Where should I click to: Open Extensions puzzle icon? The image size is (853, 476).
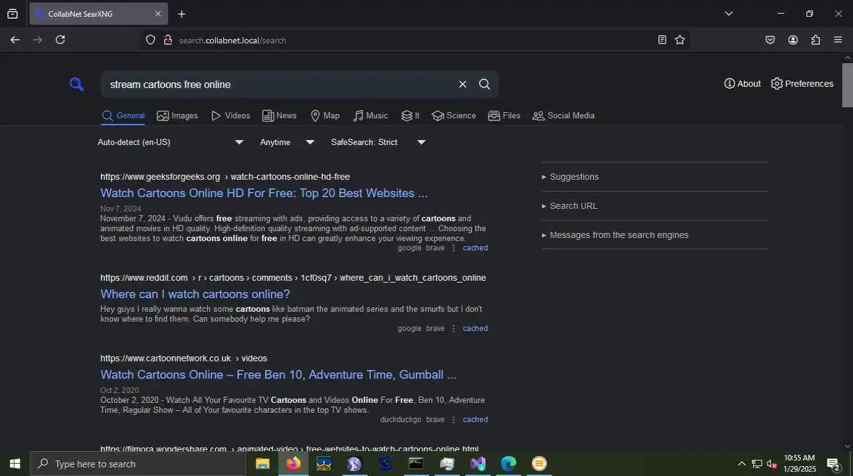816,40
